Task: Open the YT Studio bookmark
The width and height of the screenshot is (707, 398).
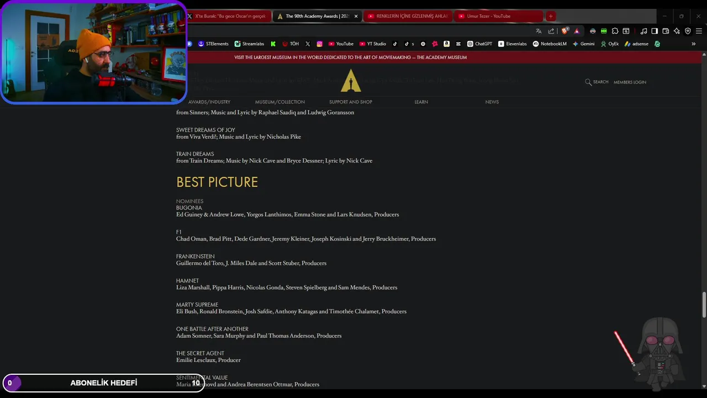Action: [373, 44]
